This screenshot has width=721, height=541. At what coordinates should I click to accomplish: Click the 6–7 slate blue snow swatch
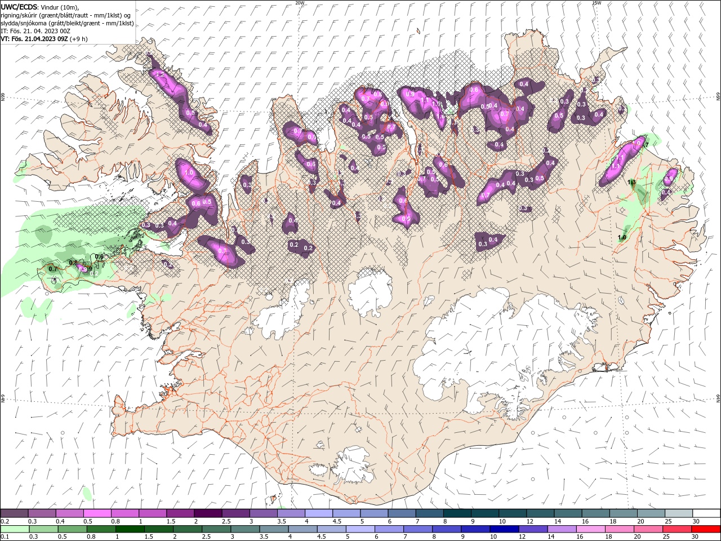tap(402, 513)
